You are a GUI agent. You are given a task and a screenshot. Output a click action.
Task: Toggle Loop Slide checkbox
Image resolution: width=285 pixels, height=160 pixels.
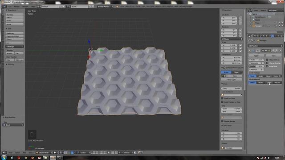[267, 66]
